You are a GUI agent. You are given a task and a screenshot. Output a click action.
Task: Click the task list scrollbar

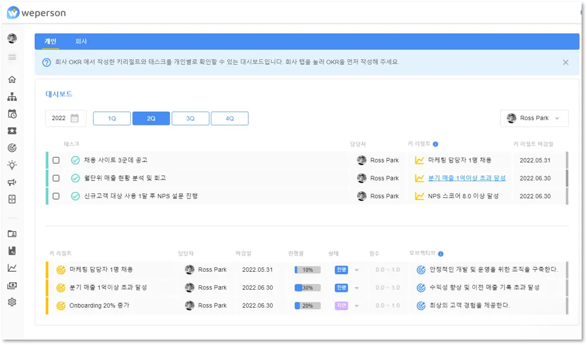567,178
